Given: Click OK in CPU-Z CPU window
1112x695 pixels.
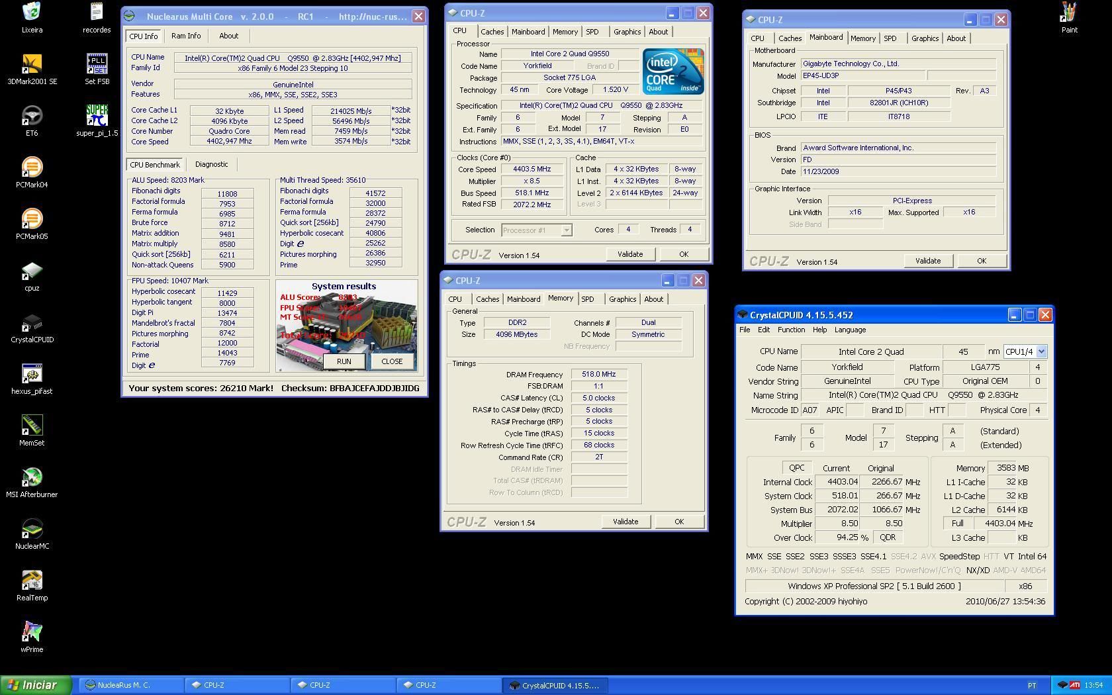Looking at the screenshot, I should tap(684, 254).
